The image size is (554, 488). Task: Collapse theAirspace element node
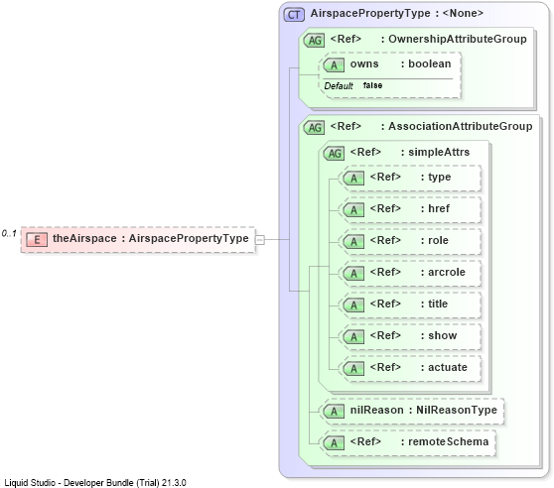260,240
